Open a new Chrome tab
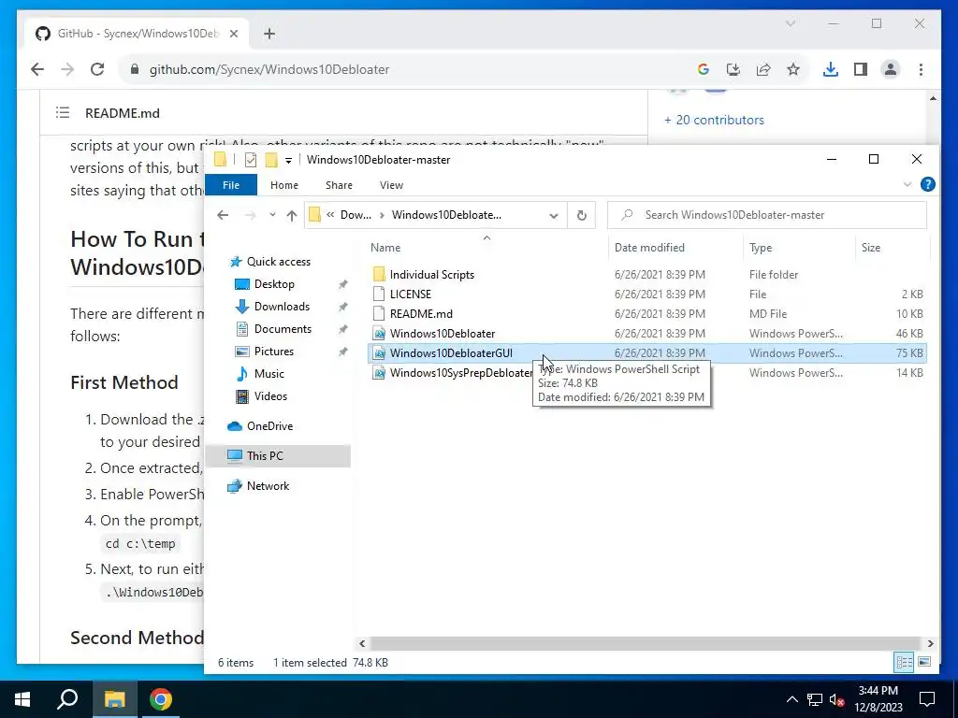The width and height of the screenshot is (958, 718). point(269,34)
